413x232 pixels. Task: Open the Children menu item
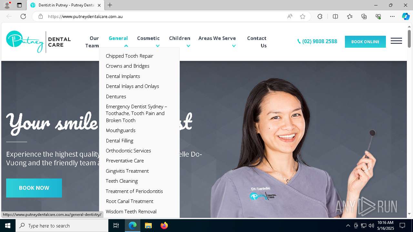point(179,38)
